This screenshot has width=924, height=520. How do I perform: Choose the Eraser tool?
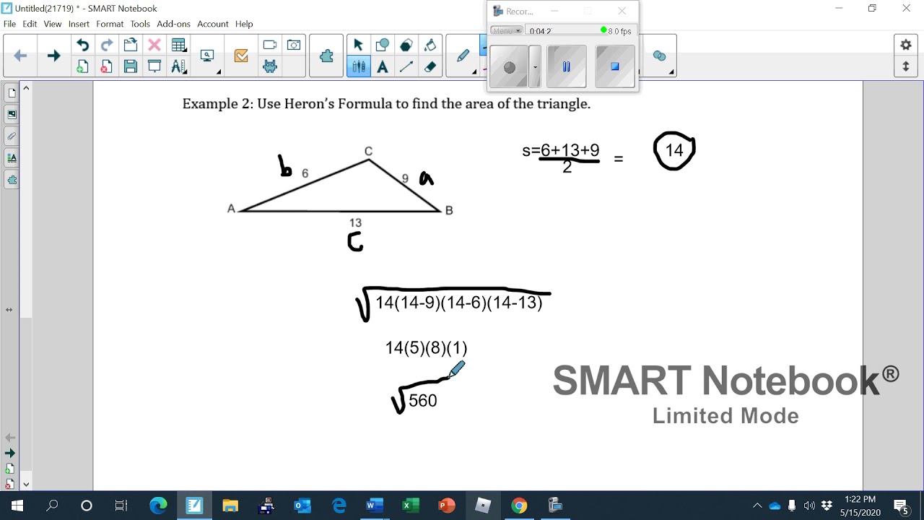tap(430, 66)
